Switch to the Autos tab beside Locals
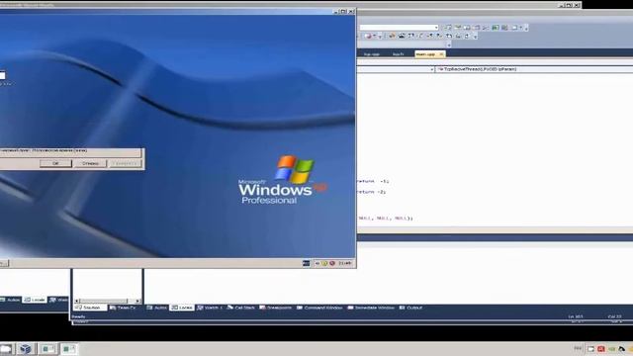This screenshot has height=356, width=633. pyautogui.click(x=157, y=308)
